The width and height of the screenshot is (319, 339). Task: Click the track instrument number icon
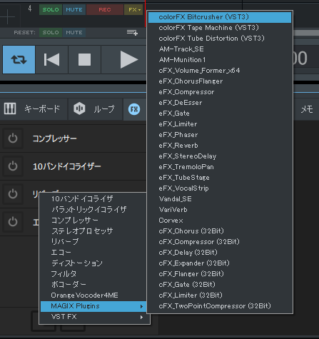[x=30, y=9]
